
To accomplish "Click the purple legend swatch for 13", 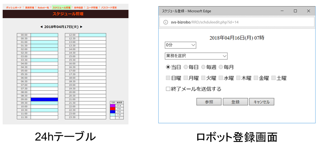I will pyautogui.click(x=113, y=105).
